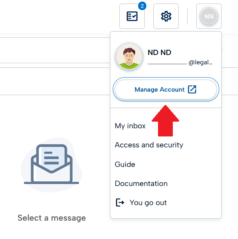238x239 pixels.
Task: Click the empty row above the envelope
Action: pyautogui.click(x=55, y=81)
